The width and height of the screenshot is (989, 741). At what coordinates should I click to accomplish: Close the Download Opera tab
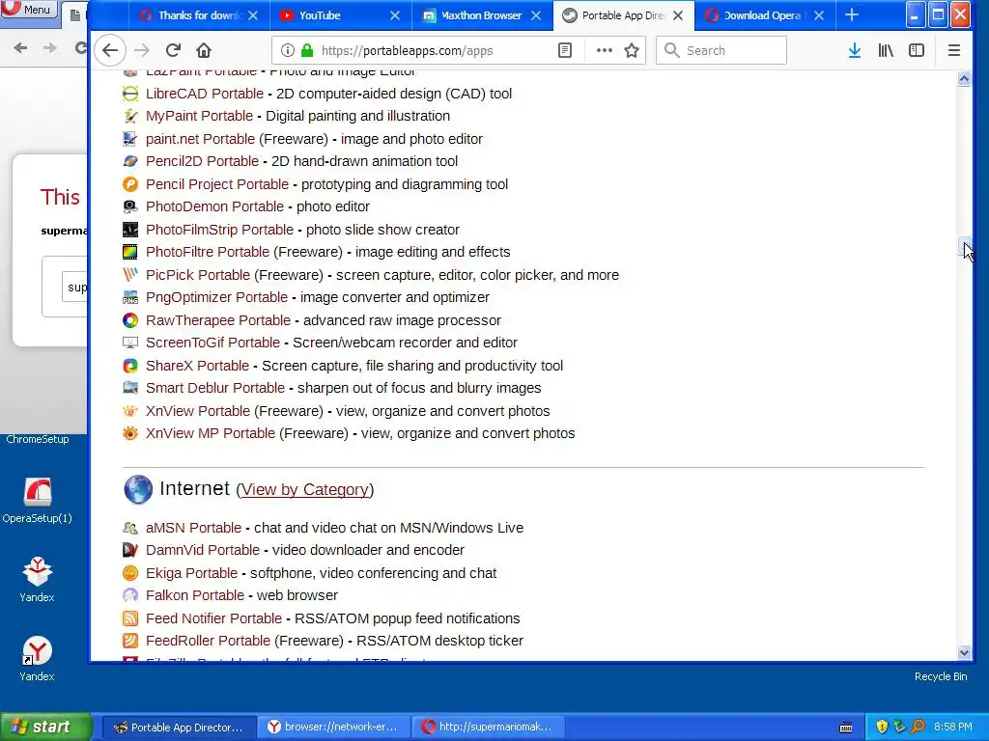[x=819, y=15]
